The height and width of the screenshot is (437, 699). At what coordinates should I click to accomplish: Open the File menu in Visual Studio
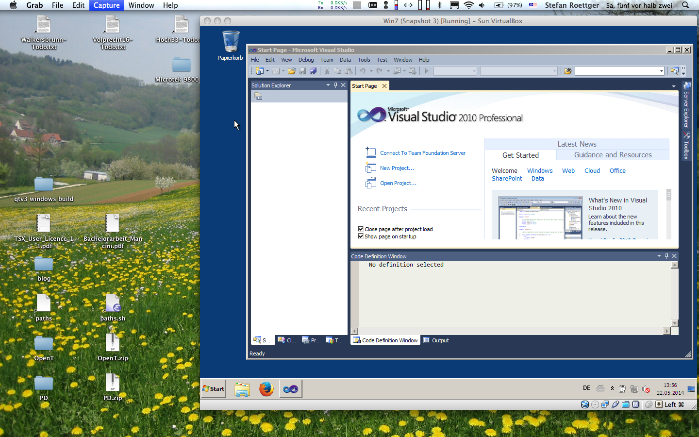[255, 60]
